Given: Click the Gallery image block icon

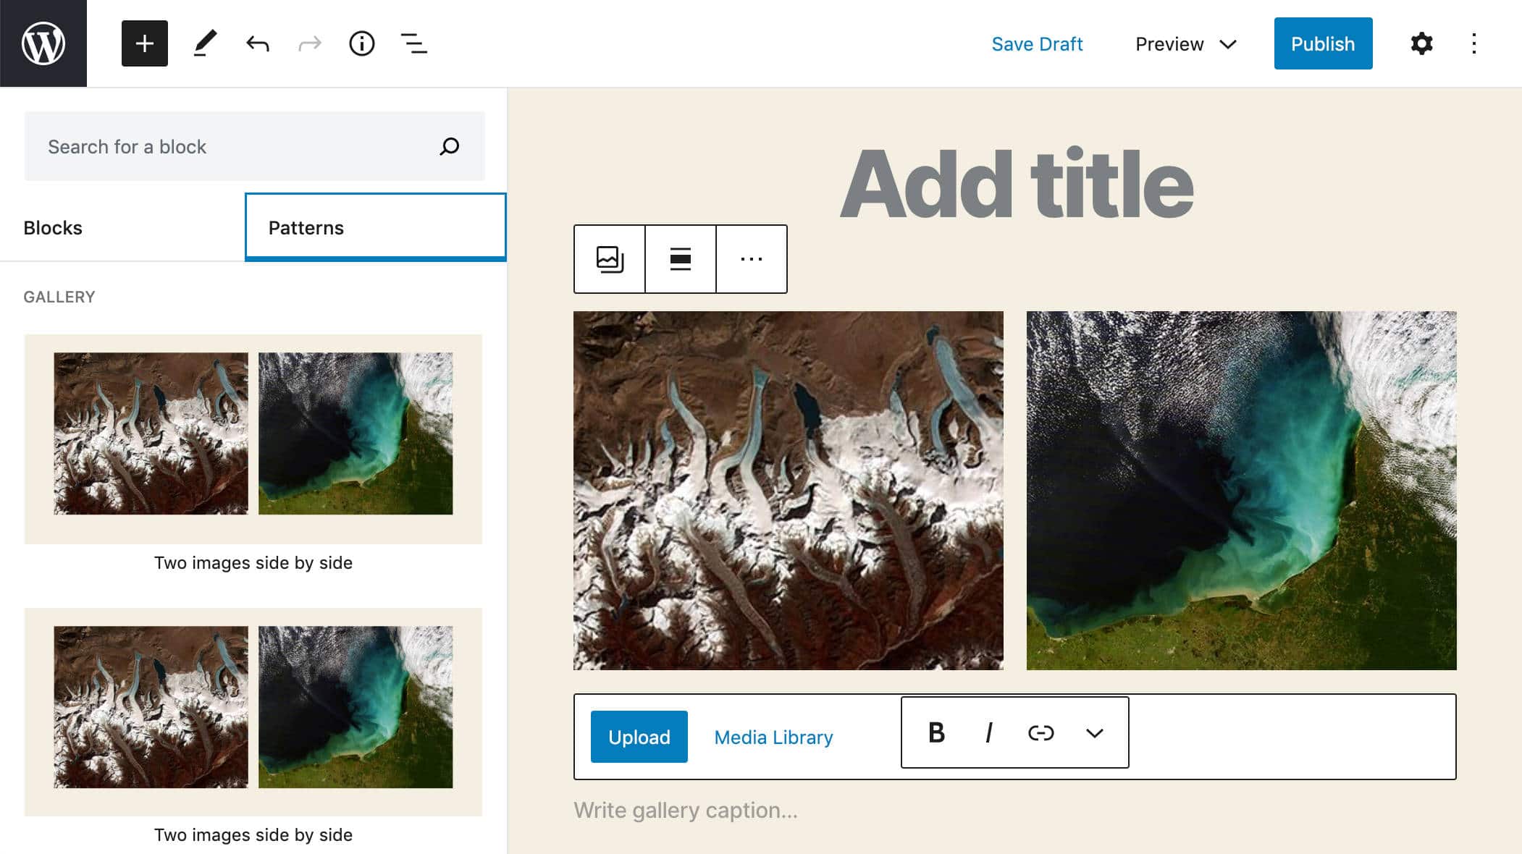Looking at the screenshot, I should tap(608, 258).
